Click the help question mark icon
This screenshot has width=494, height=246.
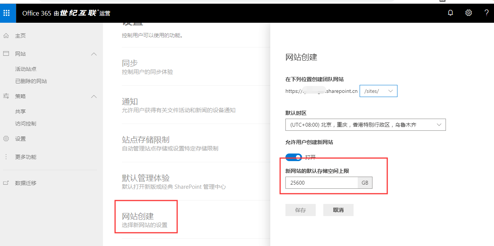coord(486,13)
